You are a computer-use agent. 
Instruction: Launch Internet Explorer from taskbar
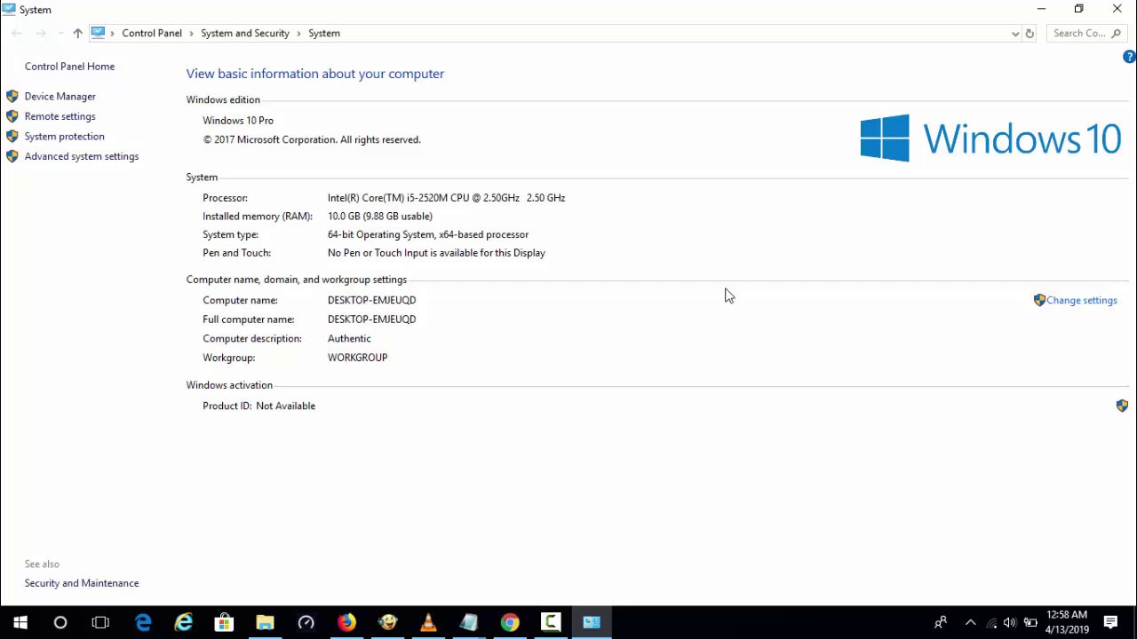pyautogui.click(x=184, y=622)
